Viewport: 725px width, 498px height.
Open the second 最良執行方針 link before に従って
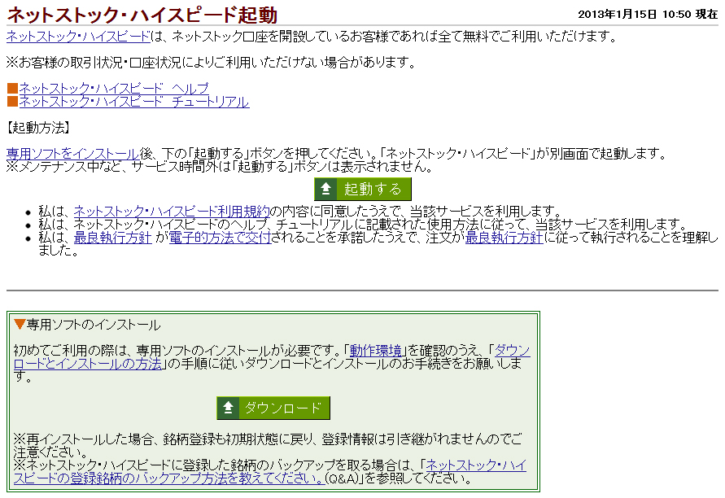coord(504,238)
